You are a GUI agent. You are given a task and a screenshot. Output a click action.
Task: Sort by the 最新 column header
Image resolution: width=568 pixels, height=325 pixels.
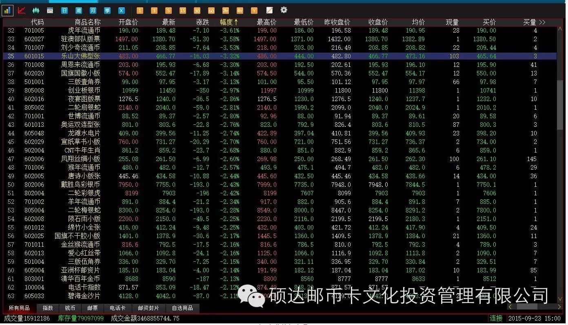coord(169,22)
